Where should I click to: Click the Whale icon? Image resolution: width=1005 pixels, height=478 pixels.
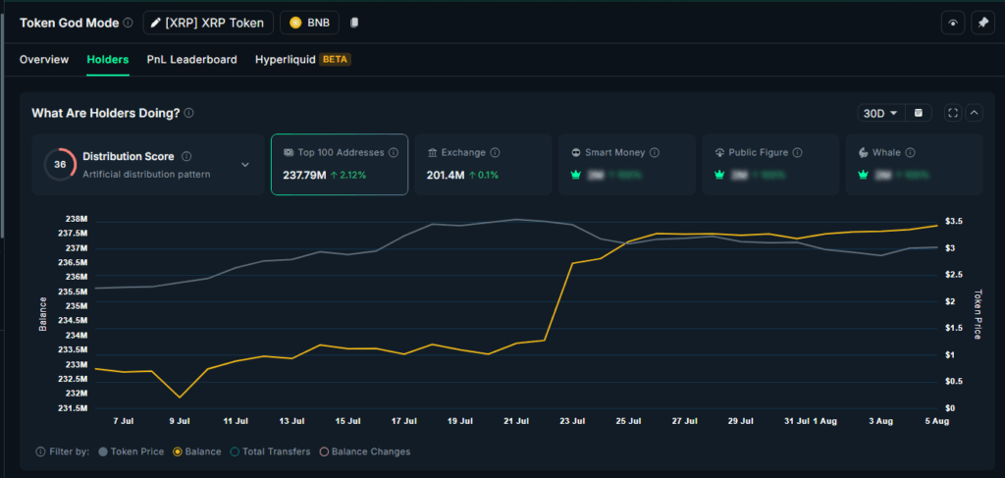pyautogui.click(x=863, y=153)
